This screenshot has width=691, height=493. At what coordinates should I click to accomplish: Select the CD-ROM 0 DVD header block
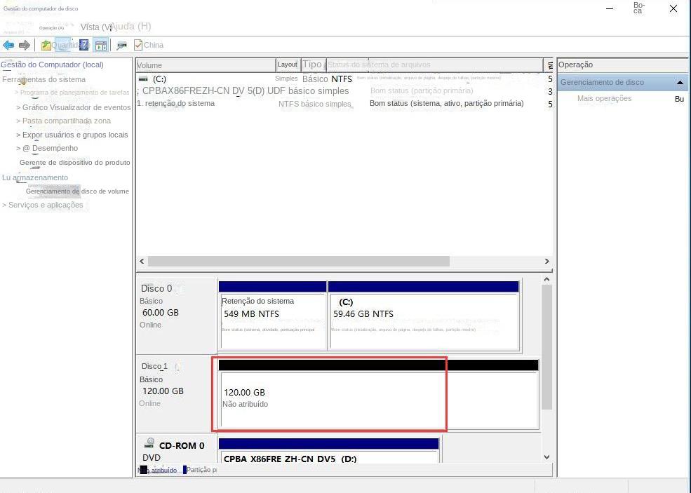point(177,450)
